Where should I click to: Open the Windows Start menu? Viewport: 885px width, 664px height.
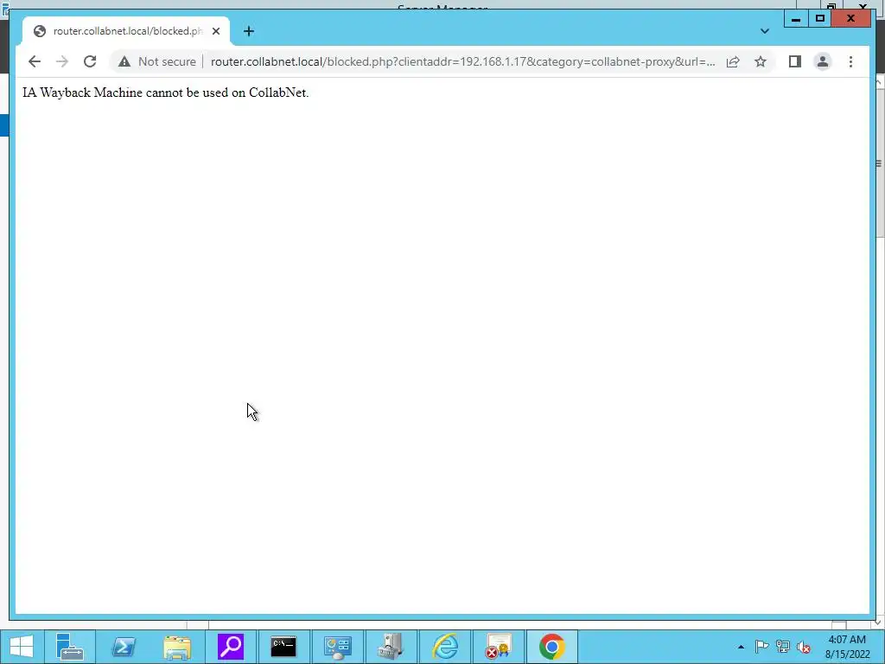click(22, 647)
